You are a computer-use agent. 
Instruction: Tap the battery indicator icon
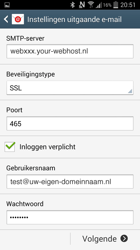click(x=116, y=5)
